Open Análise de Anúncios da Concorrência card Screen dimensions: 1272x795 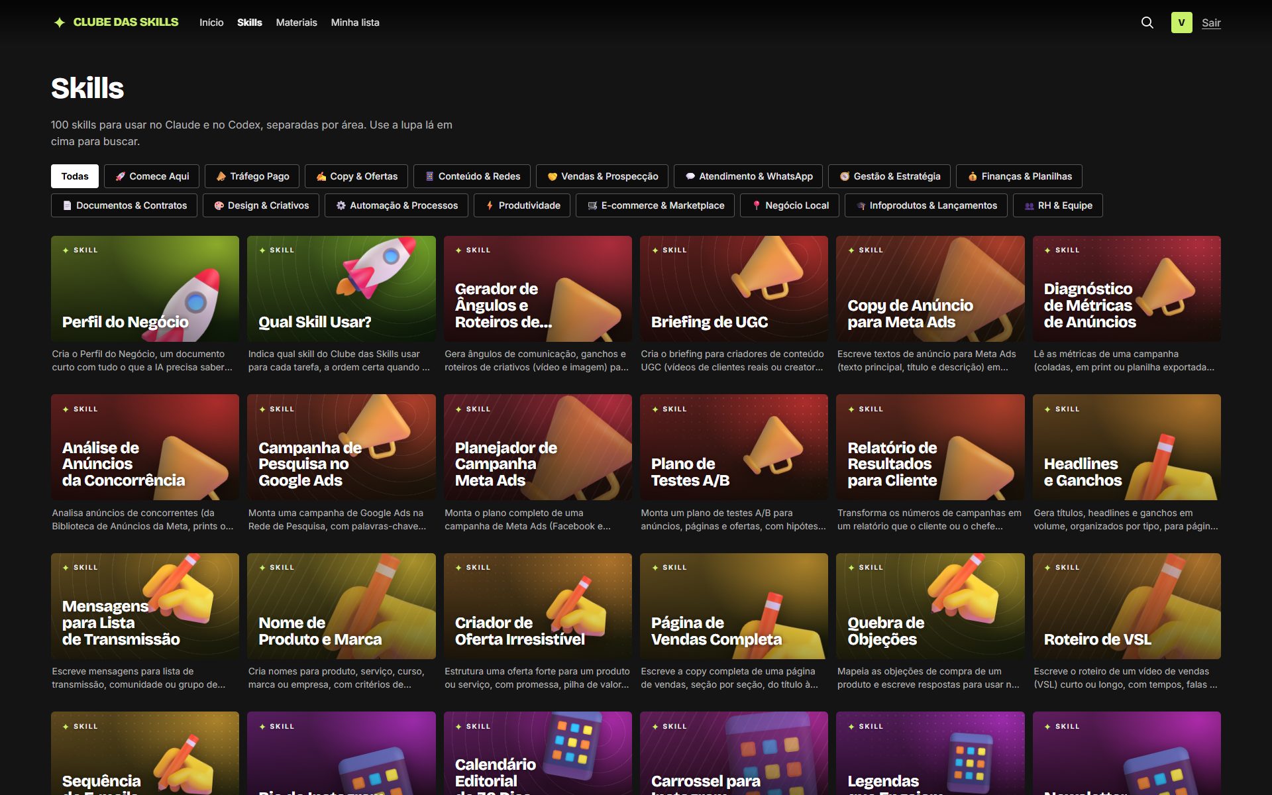pyautogui.click(x=145, y=447)
